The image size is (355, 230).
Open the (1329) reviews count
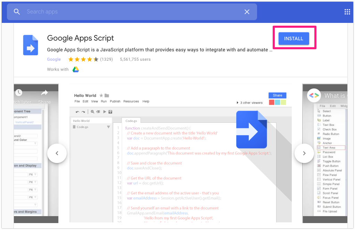106,59
